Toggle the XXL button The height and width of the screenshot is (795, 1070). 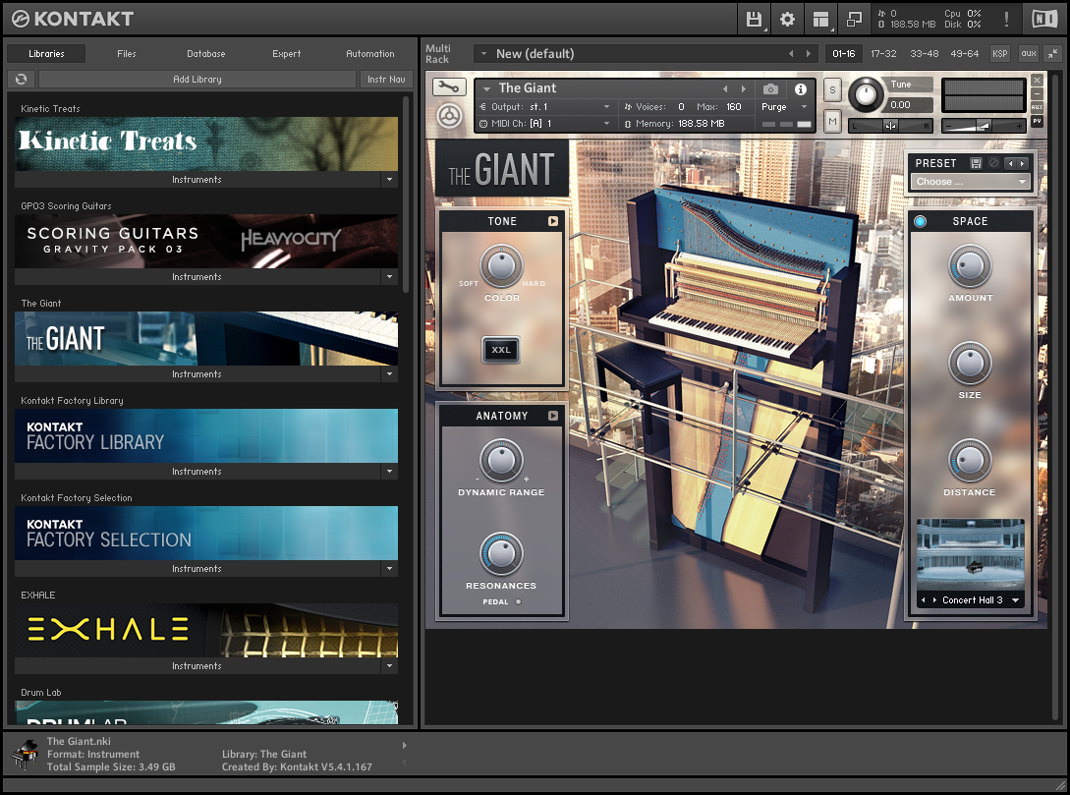[501, 350]
